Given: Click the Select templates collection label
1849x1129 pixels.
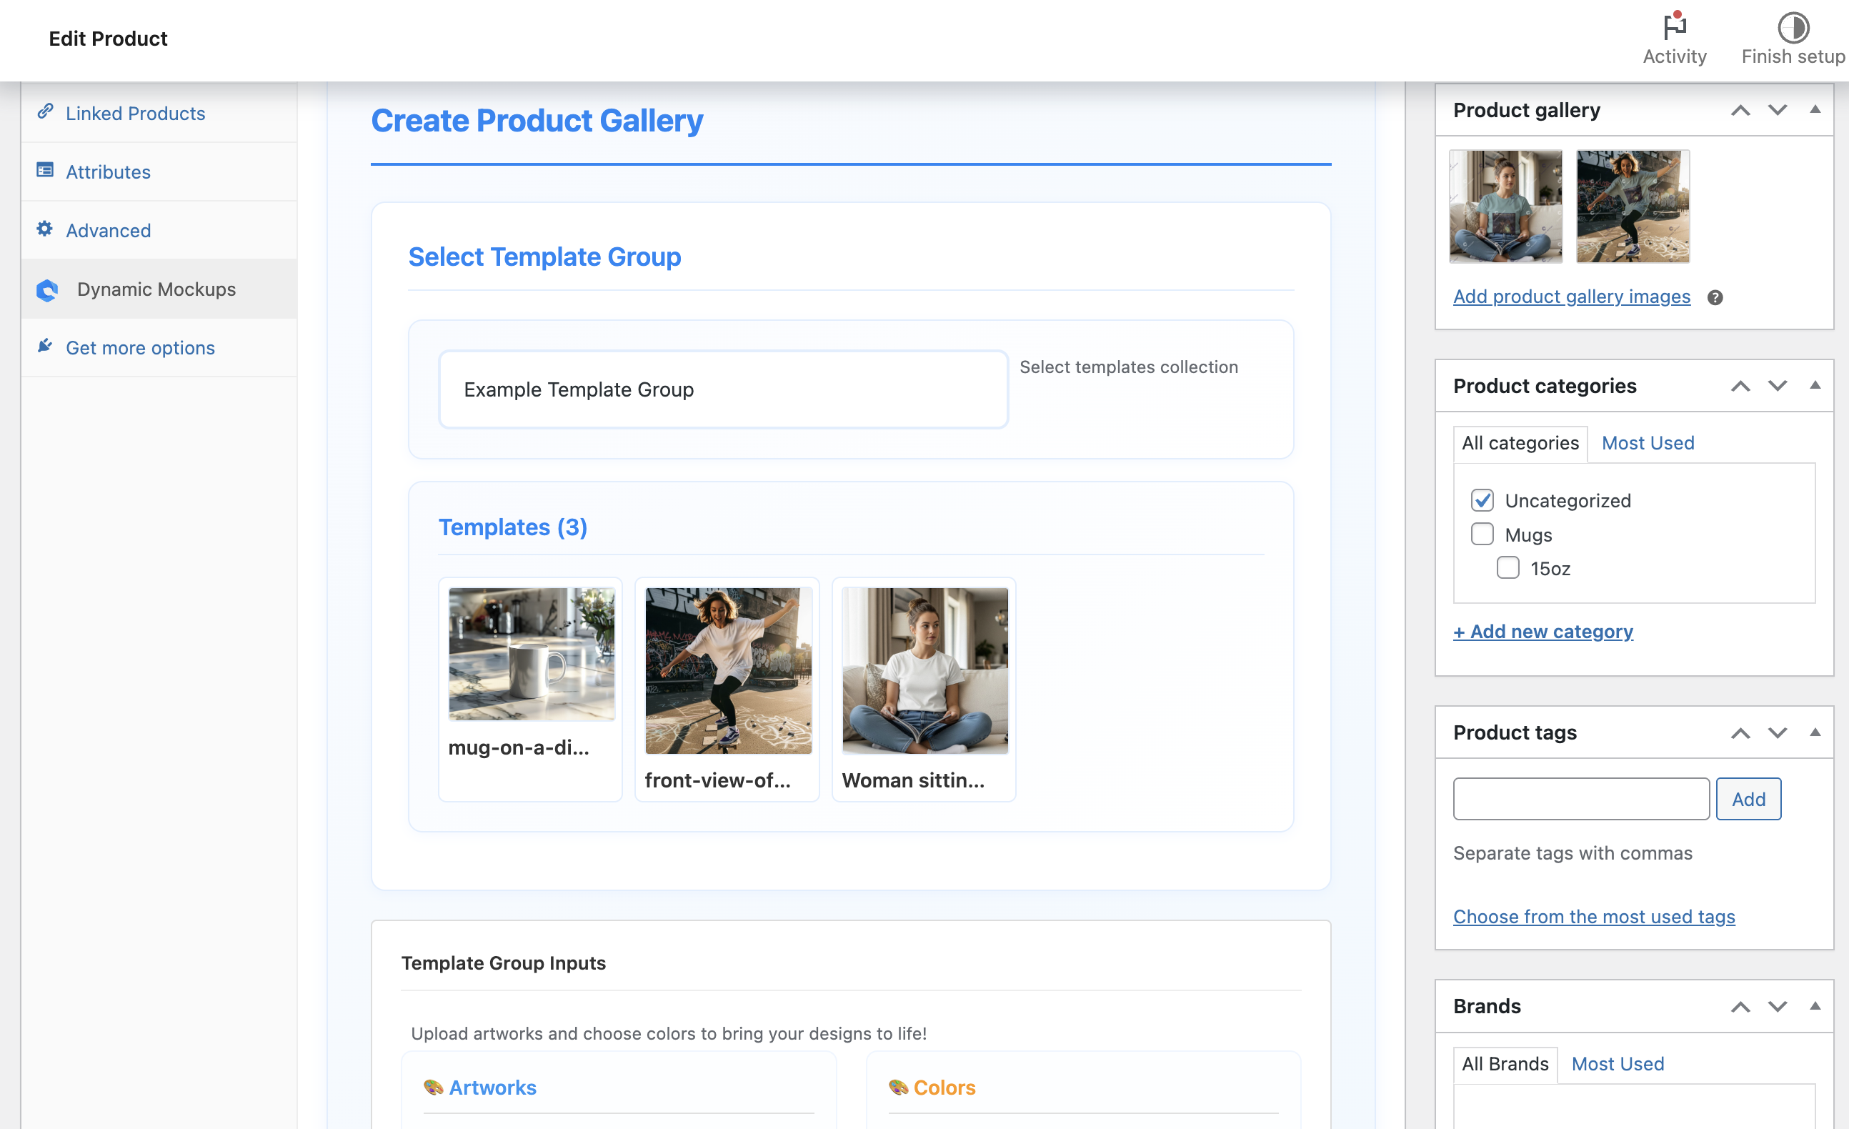Looking at the screenshot, I should 1129,367.
